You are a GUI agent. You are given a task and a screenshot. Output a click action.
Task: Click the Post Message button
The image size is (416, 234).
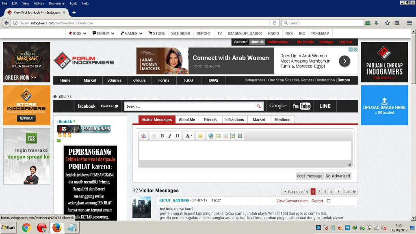pos(309,176)
